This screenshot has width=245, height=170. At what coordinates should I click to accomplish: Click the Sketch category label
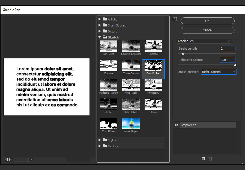(113, 37)
